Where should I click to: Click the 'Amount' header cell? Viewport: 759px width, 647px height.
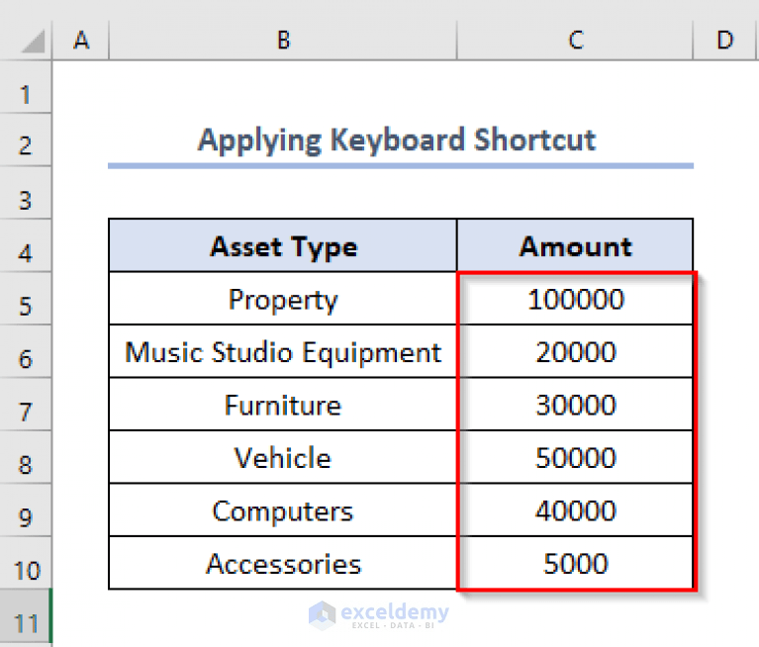pos(575,245)
